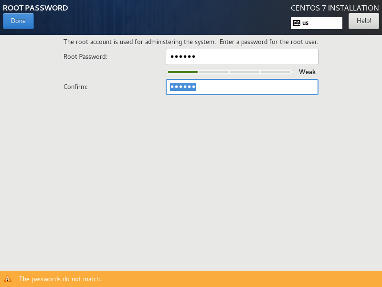Focus the Confirm password field

pyautogui.click(x=242, y=87)
